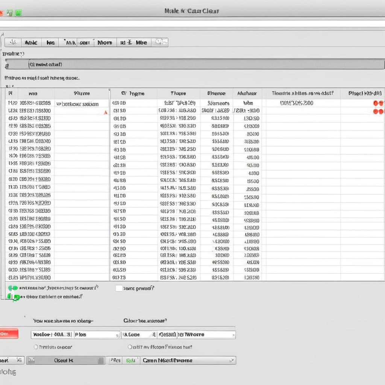Image resolution: width=385 pixels, height=385 pixels.
Task: Click the red button at bottom left
Action: point(9,334)
